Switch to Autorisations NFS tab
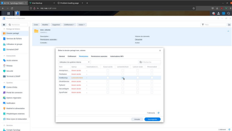Viewport: 232px width, 131px height. click(x=117, y=56)
